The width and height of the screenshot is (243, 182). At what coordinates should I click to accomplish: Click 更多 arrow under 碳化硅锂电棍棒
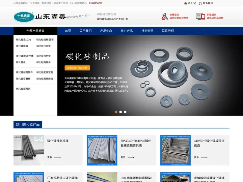(54, 157)
